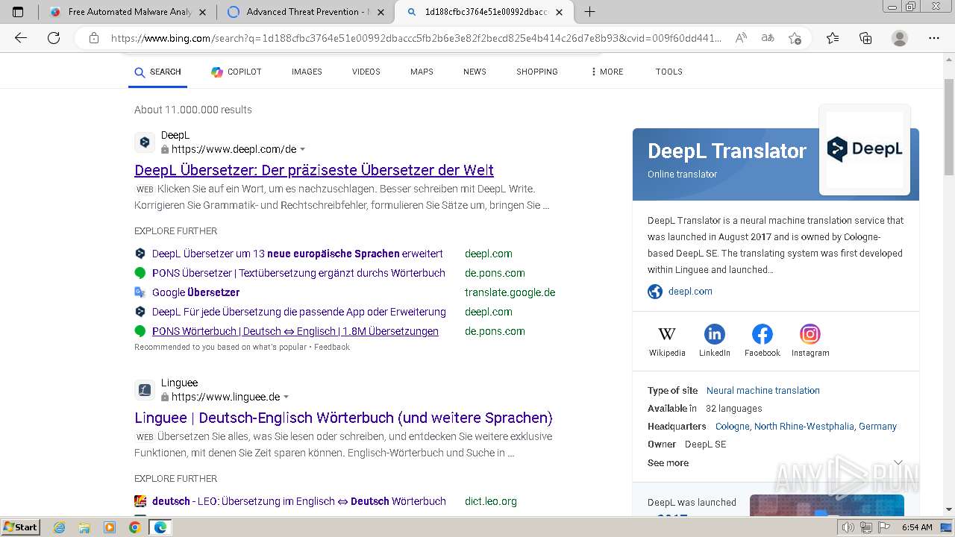This screenshot has width=955, height=537.
Task: Switch to the NEWS tab
Action: 475,72
